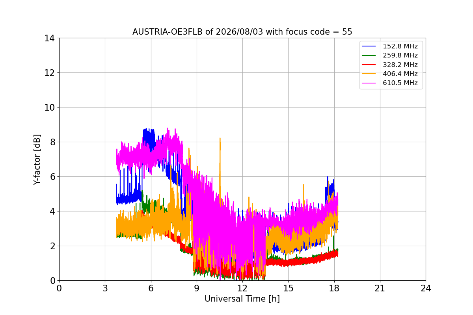Click the y-axis tick label 14
Image resolution: width=473 pixels, height=315 pixels.
point(50,38)
